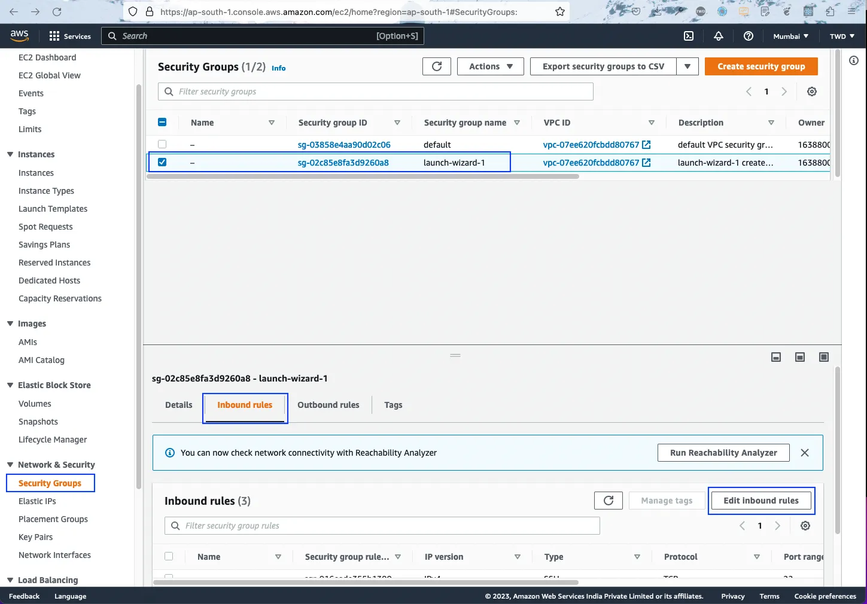Click the AWS logo home icon
867x604 pixels.
point(19,36)
